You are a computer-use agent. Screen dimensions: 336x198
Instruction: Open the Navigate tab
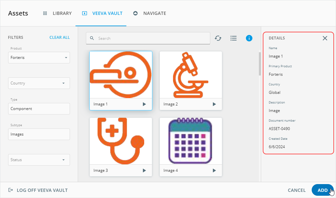(x=150, y=13)
